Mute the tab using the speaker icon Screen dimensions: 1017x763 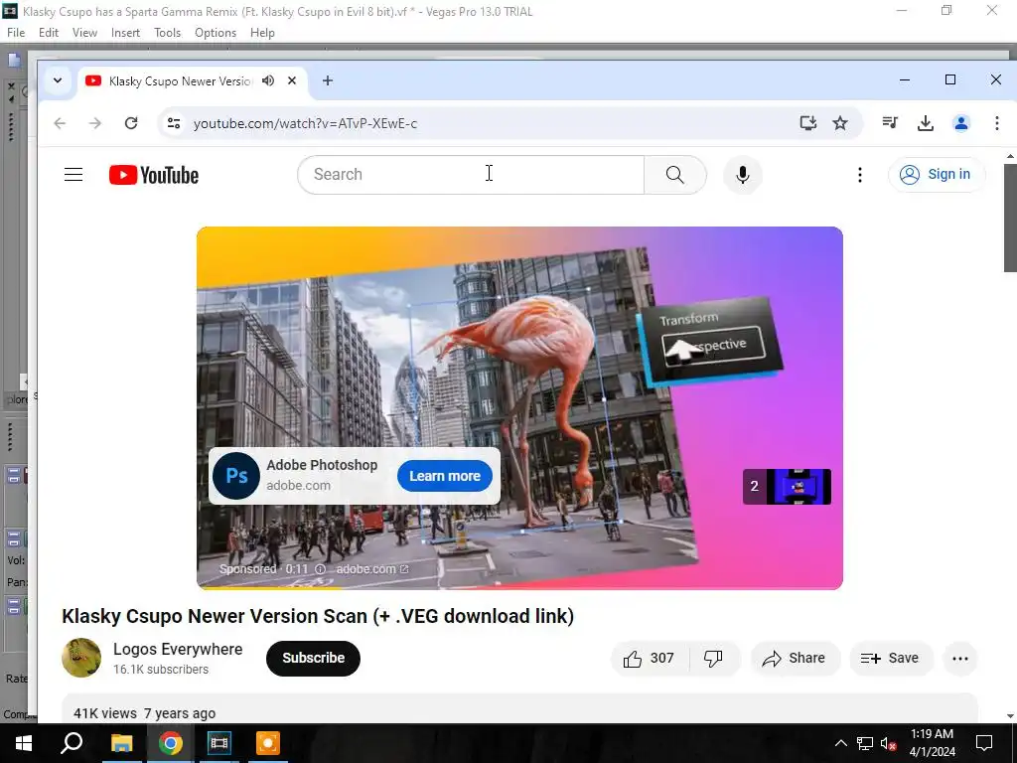click(x=268, y=80)
